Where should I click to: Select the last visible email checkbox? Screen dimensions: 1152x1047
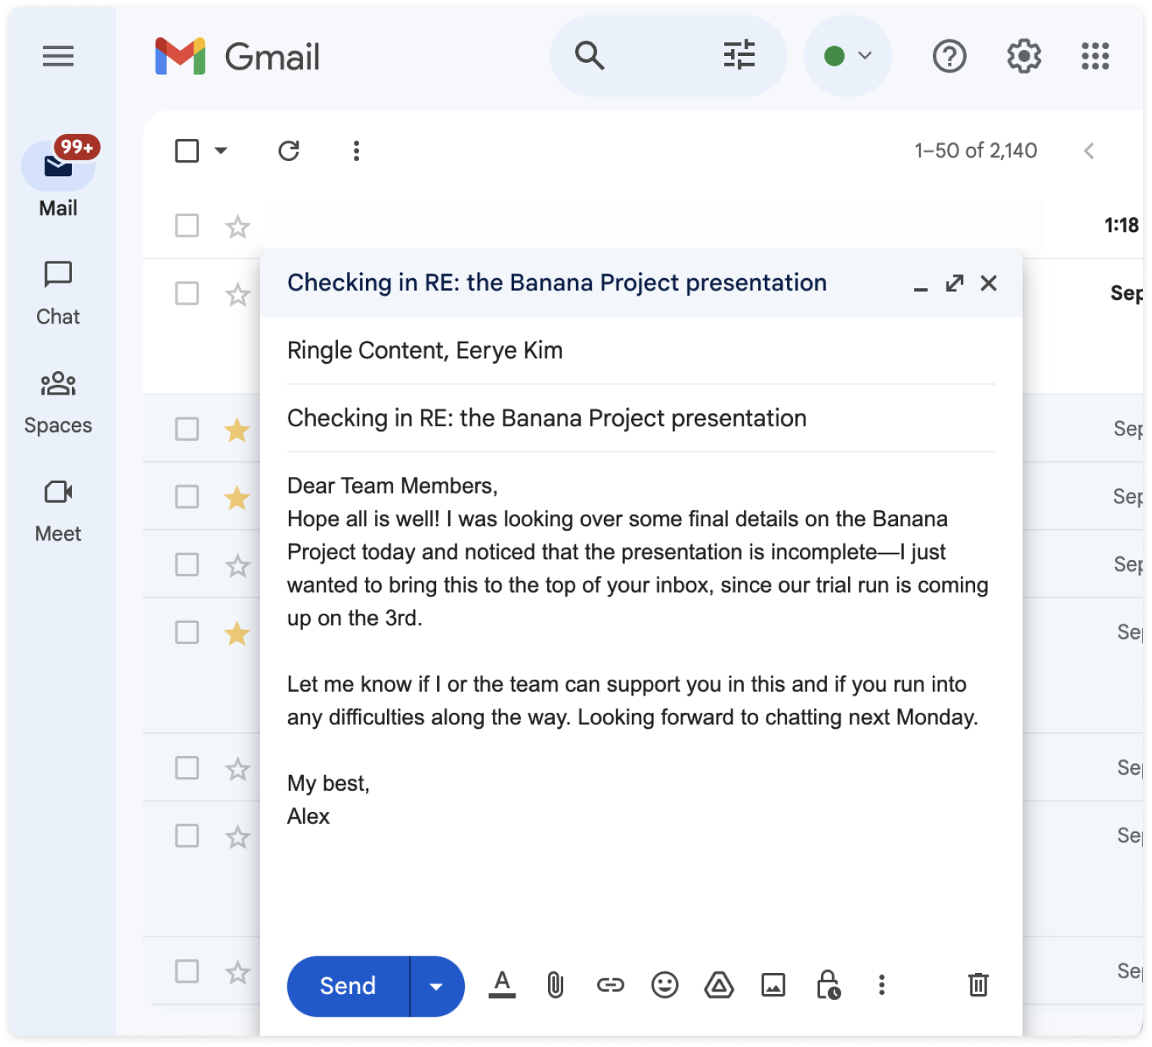pyautogui.click(x=187, y=971)
